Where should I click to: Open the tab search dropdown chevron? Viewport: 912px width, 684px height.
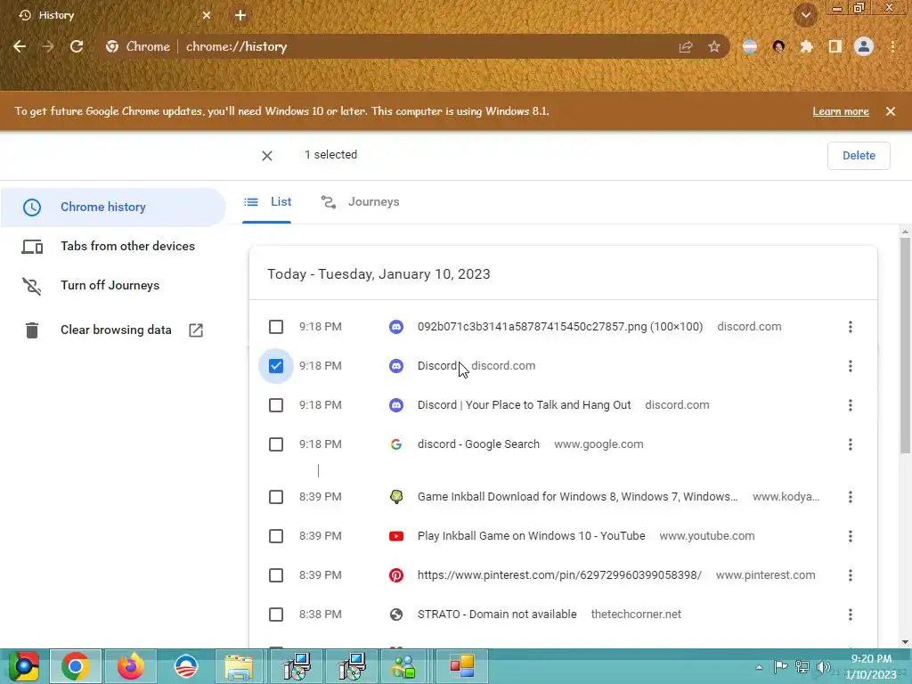click(805, 15)
